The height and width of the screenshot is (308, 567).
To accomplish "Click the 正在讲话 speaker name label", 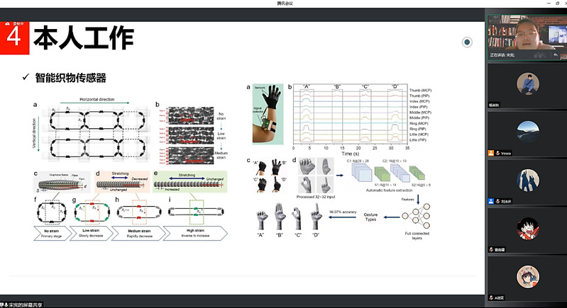I will 505,55.
